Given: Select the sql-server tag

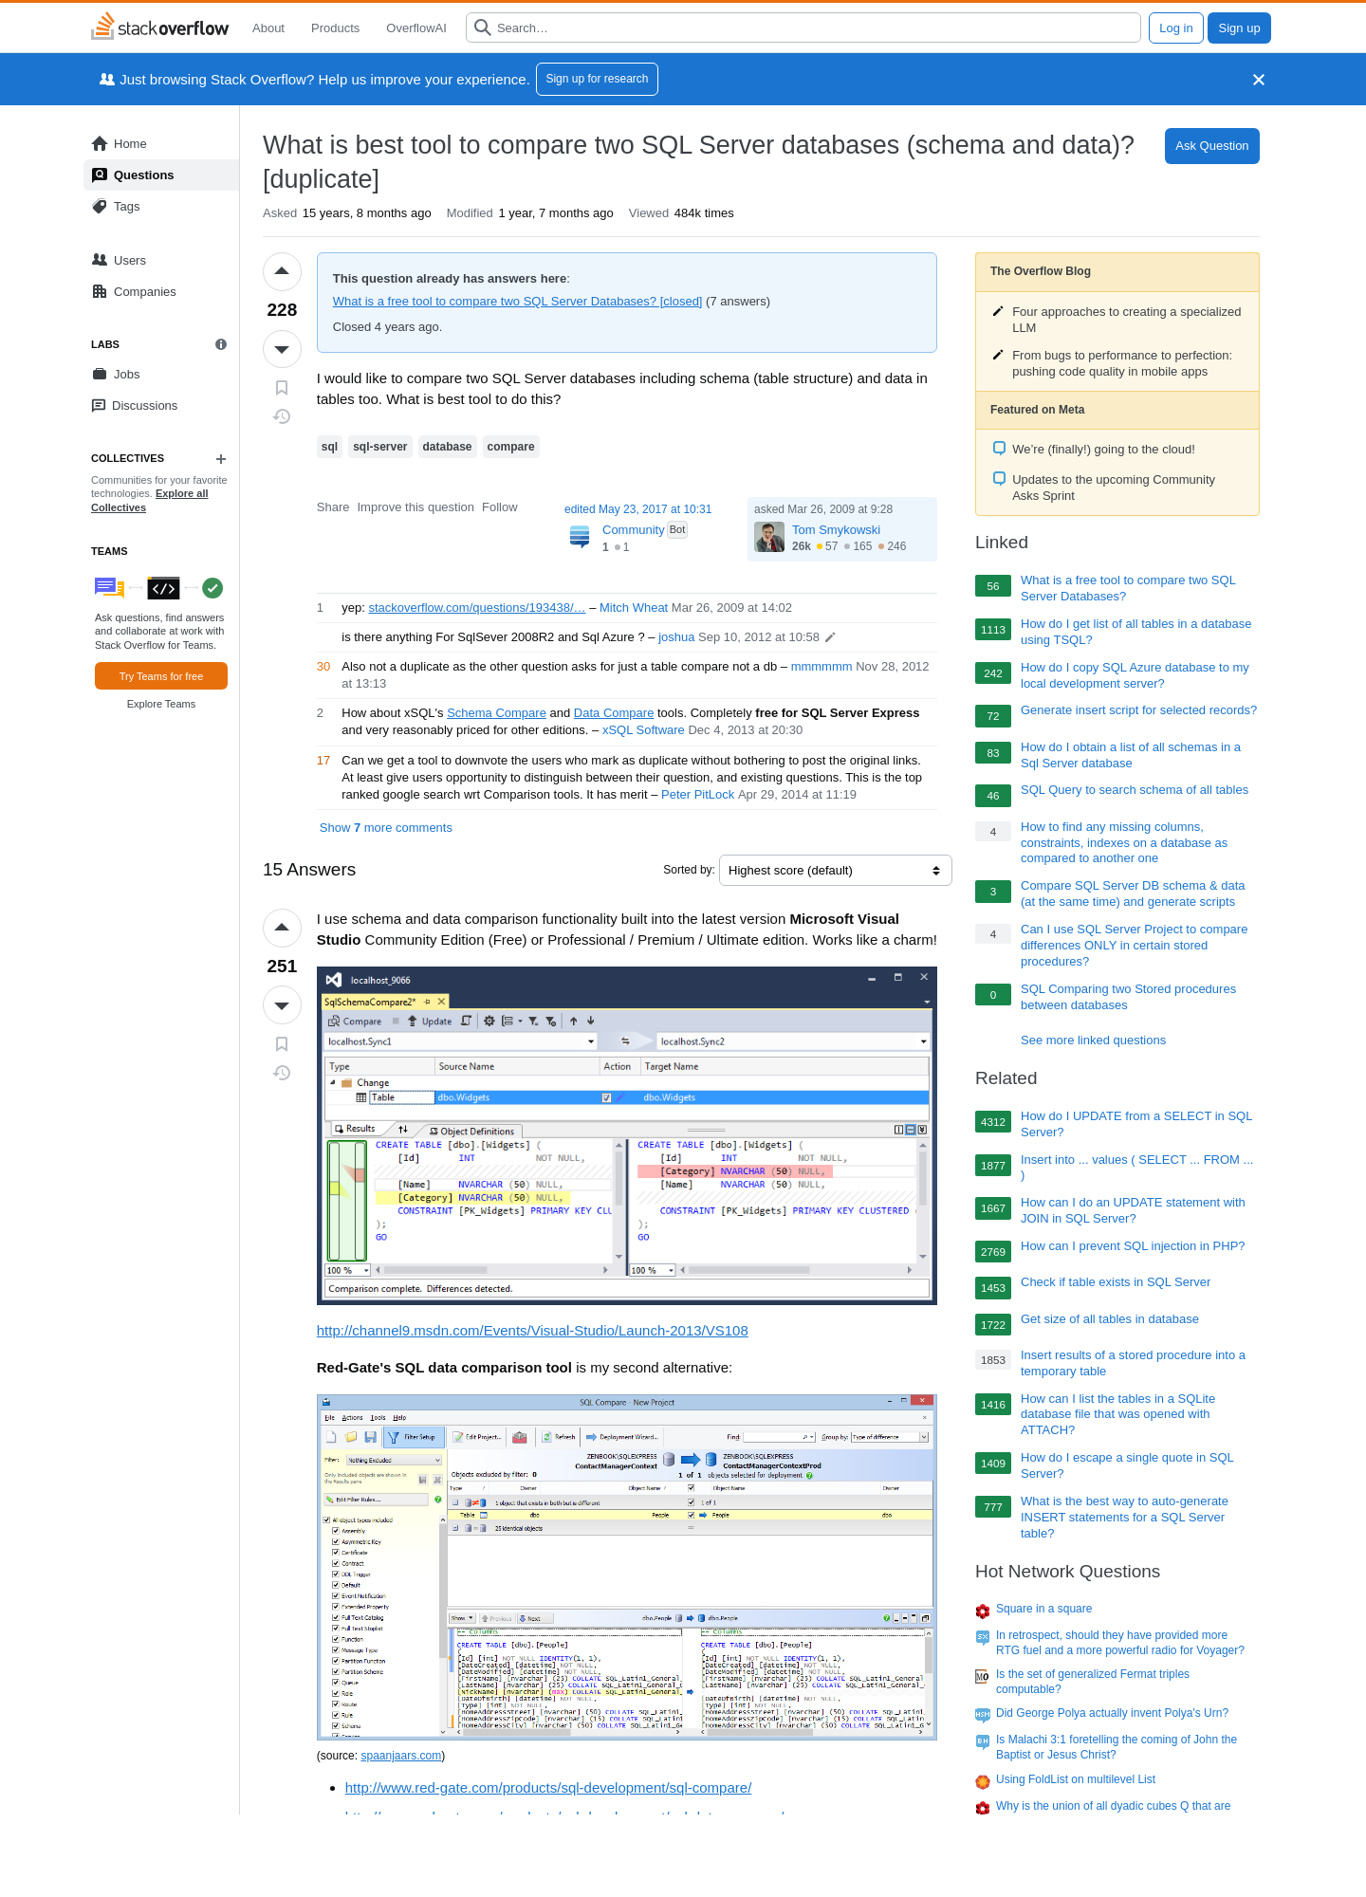Looking at the screenshot, I should [379, 447].
